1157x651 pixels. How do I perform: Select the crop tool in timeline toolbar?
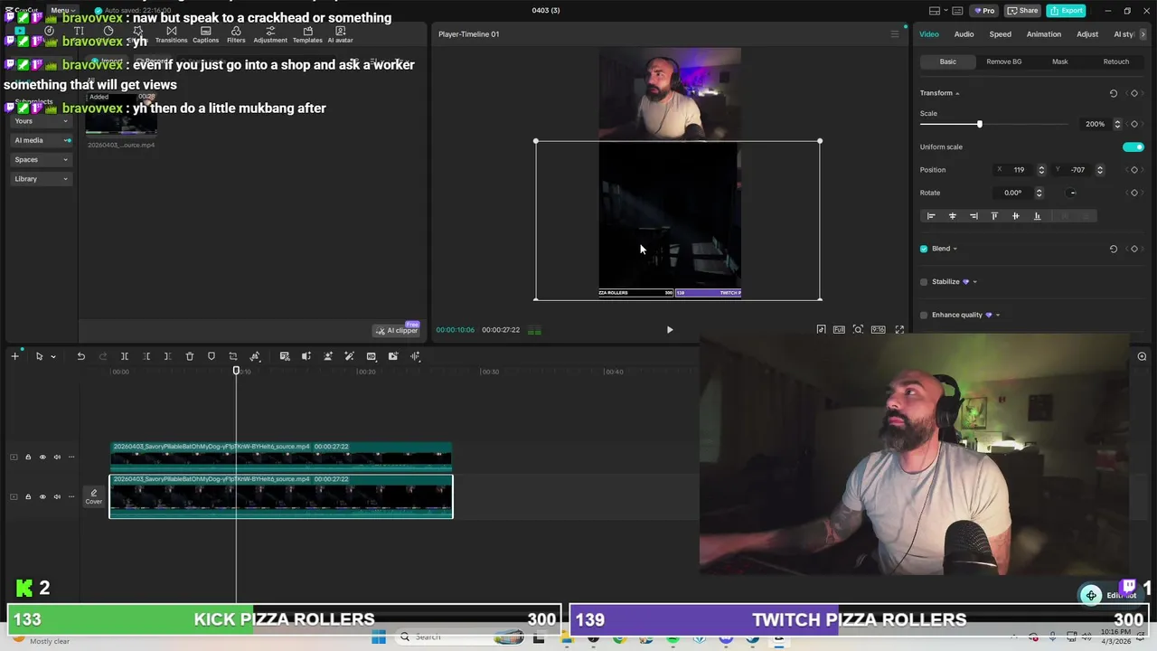pyautogui.click(x=233, y=356)
